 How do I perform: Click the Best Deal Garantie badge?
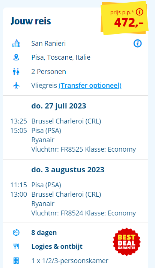(x=126, y=242)
